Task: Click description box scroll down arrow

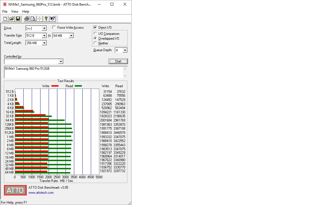Action: click(125, 76)
